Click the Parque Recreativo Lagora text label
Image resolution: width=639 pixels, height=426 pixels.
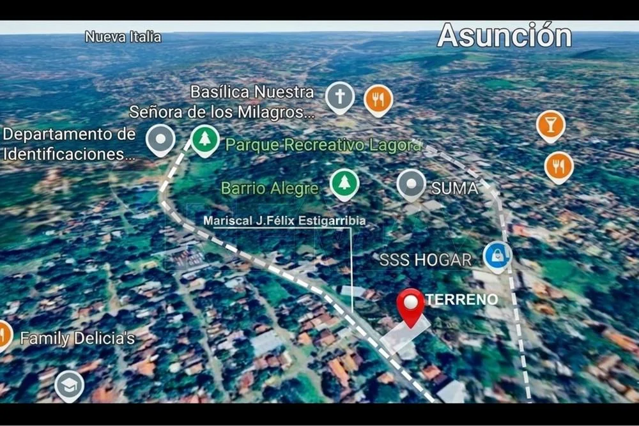tap(323, 145)
